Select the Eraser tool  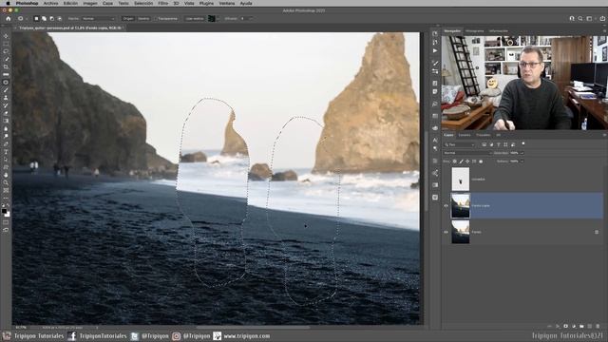pyautogui.click(x=6, y=113)
